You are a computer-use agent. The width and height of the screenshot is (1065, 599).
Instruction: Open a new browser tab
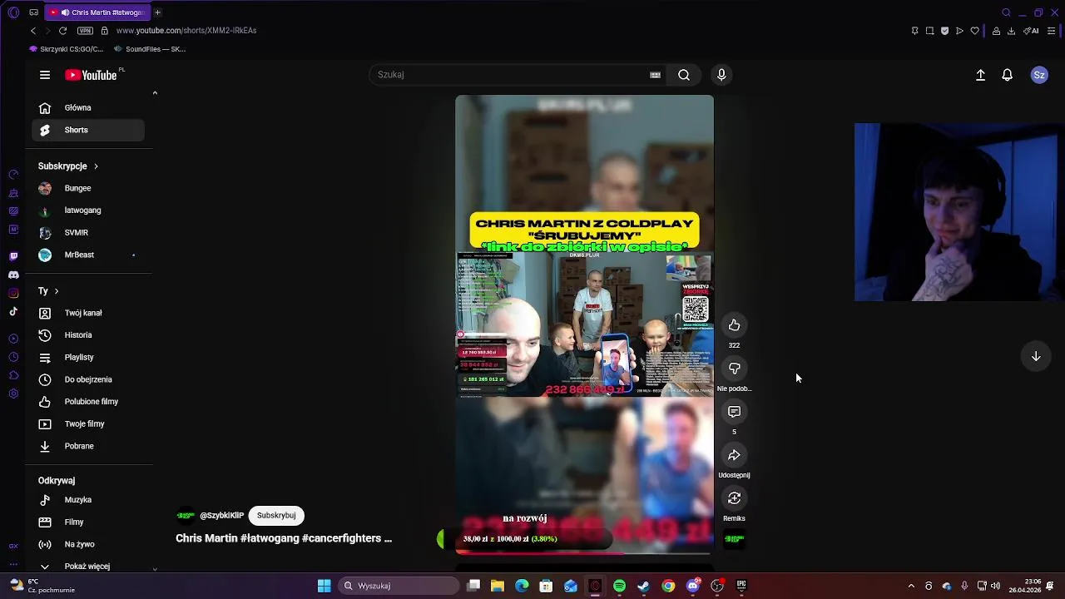point(157,12)
